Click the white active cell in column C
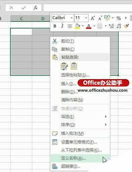Viewport: 132px width, 172px height. (21, 32)
